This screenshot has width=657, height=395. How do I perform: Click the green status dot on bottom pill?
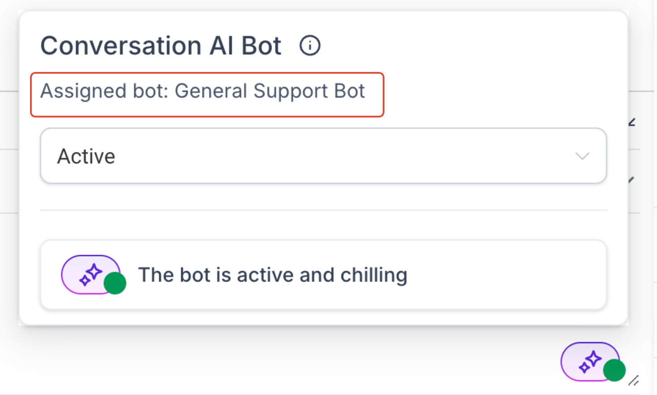tap(614, 370)
